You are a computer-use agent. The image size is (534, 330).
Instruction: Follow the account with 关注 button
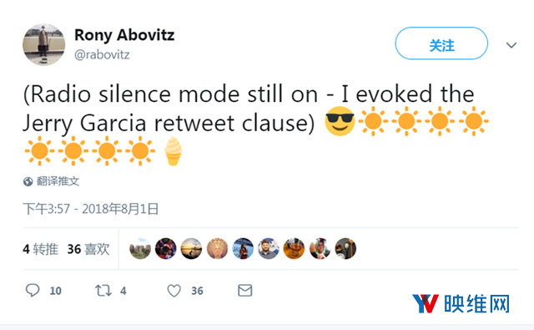(441, 43)
